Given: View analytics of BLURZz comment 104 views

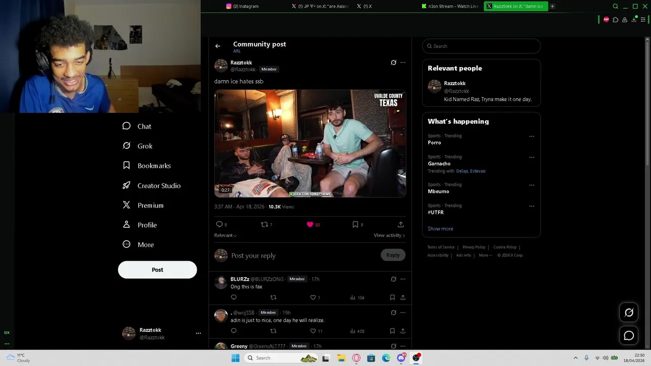Looking at the screenshot, I should (357, 297).
